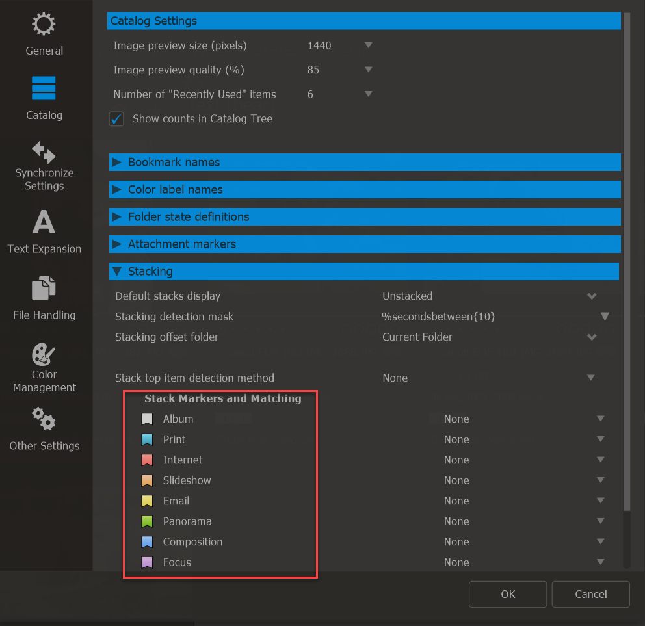The width and height of the screenshot is (645, 626).
Task: Open Focus matching dropdown arrow
Action: coord(601,562)
